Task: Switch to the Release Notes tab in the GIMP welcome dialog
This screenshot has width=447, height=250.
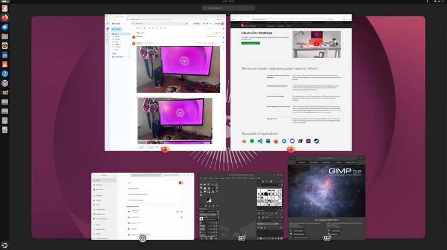Action: click(x=350, y=162)
